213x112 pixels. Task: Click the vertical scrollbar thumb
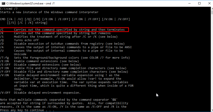(212, 12)
